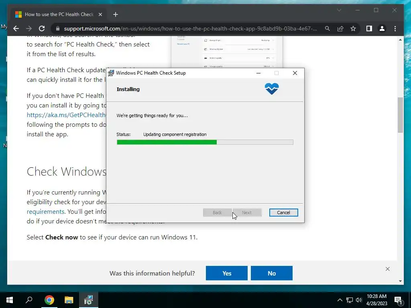Click the 'Check Windows' heading
The image size is (411, 308).
pos(66,172)
